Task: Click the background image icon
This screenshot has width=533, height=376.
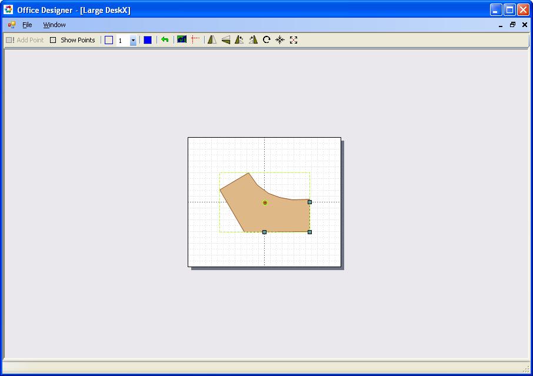Action: click(182, 39)
